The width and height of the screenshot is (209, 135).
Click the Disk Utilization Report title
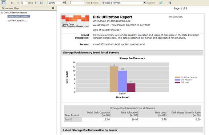click(113, 17)
